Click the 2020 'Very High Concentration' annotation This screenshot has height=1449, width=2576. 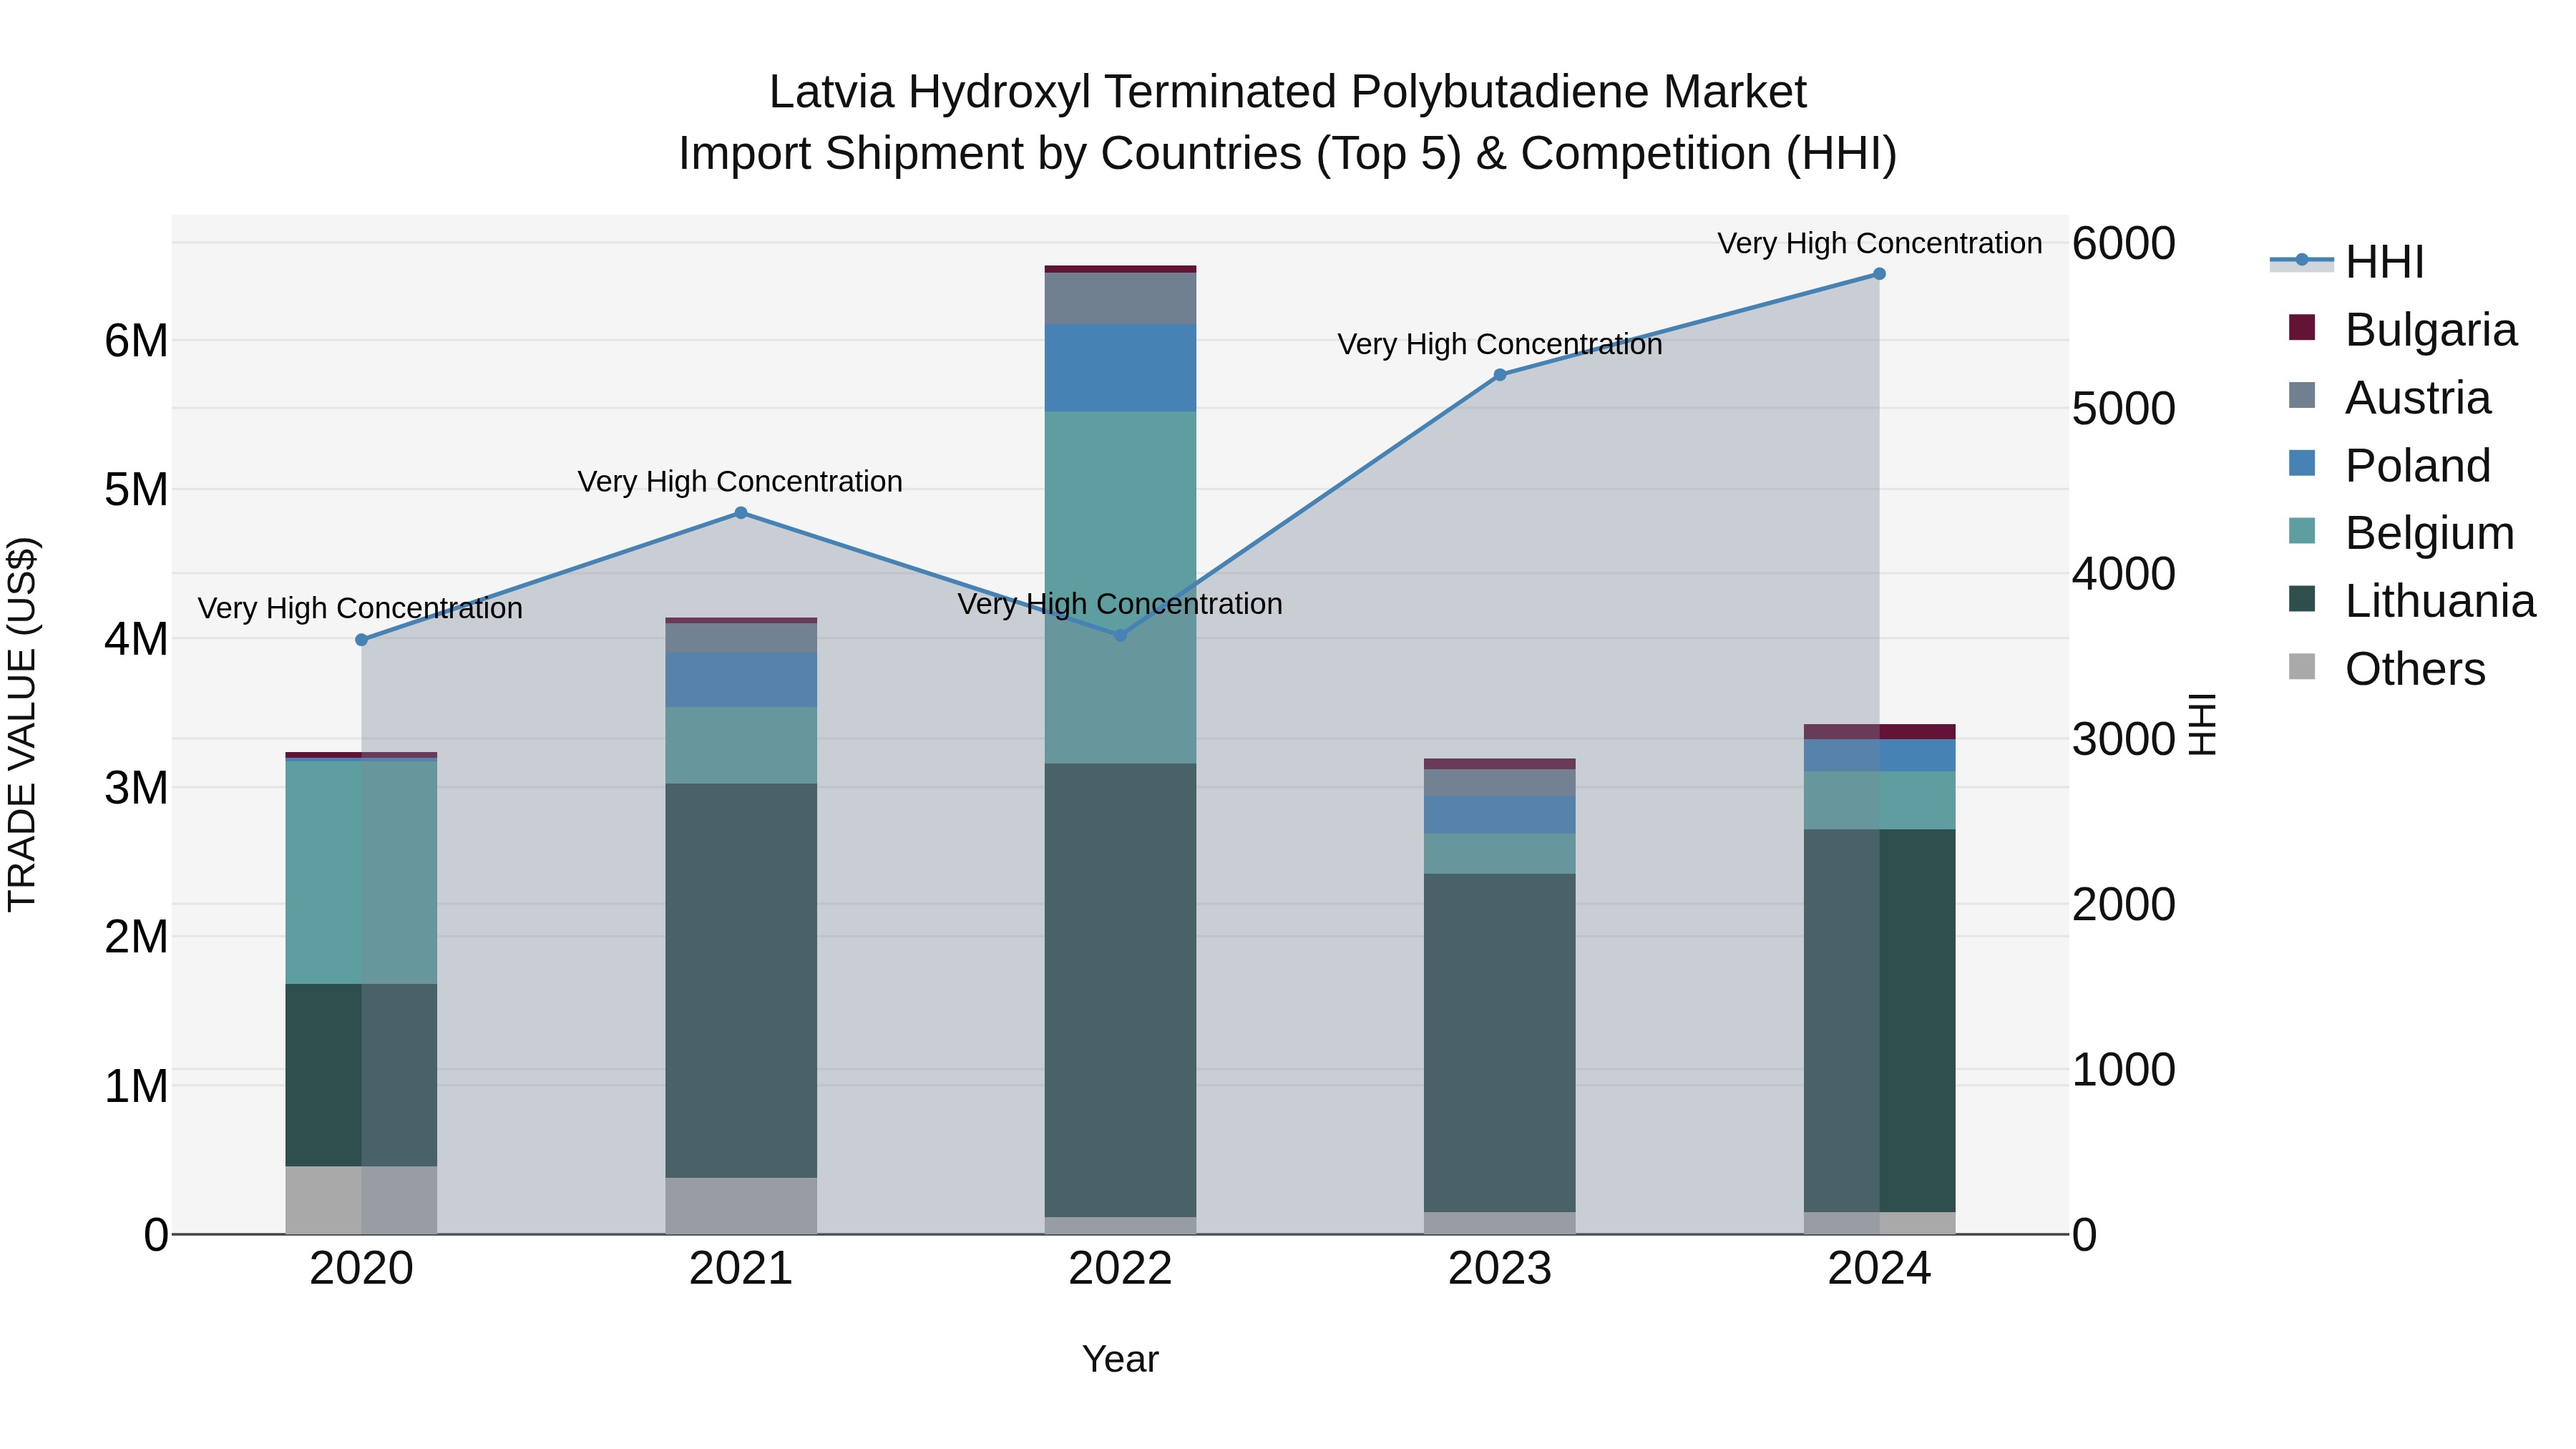click(360, 608)
